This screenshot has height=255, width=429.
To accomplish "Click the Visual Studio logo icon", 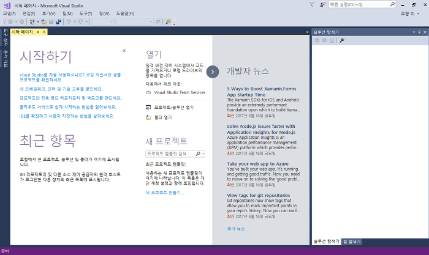I will 7,5.
